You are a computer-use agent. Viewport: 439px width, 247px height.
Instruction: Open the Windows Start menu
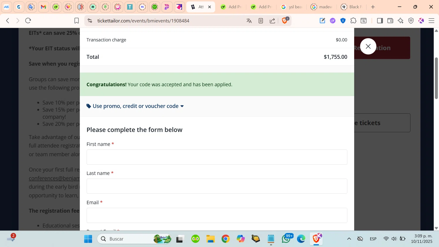click(88, 239)
